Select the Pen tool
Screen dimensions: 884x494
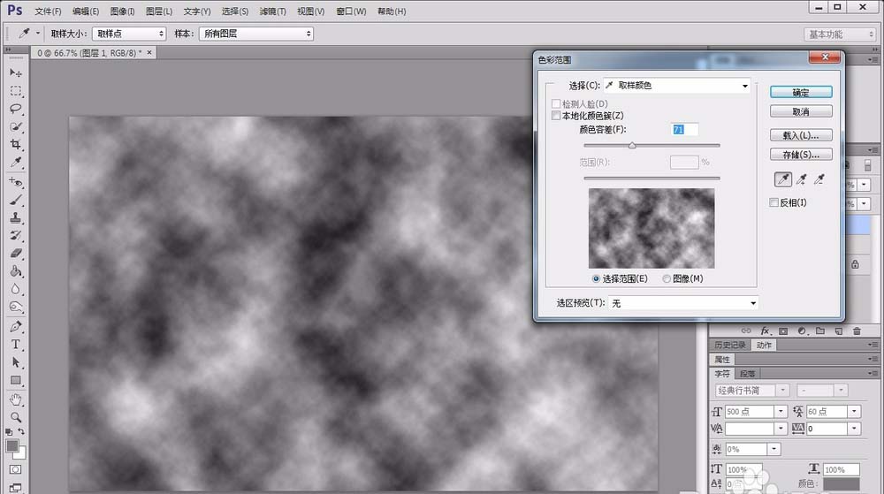tap(16, 327)
